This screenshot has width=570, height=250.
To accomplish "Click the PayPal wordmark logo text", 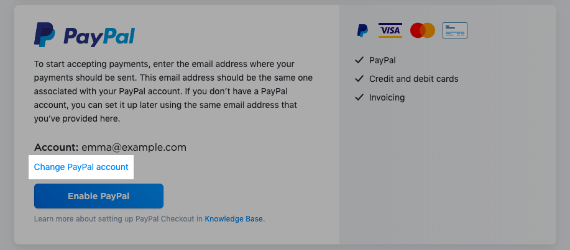I will pyautogui.click(x=99, y=37).
